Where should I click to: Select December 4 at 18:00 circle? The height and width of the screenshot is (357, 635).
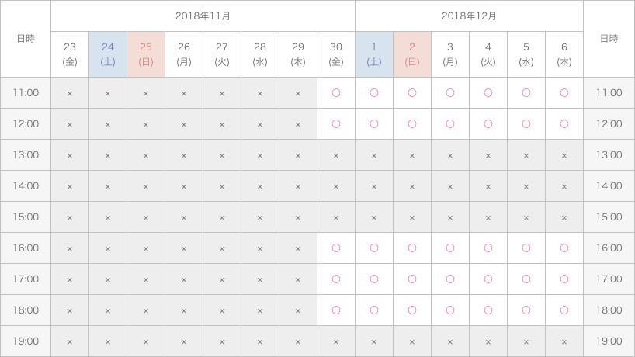coord(488,310)
